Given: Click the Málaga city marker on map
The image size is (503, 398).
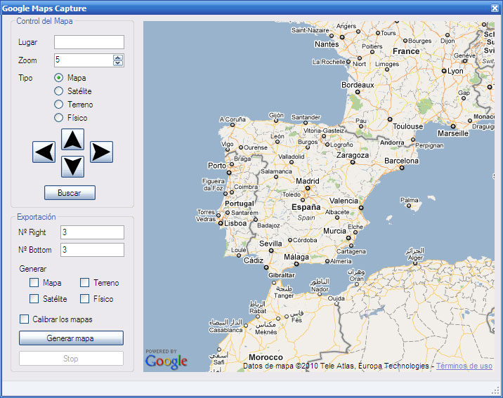Looking at the screenshot, I should coord(296,264).
